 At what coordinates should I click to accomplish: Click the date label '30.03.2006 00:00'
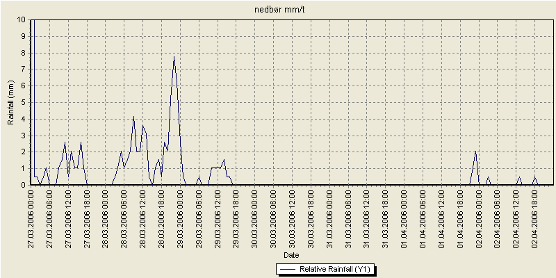click(x=255, y=218)
